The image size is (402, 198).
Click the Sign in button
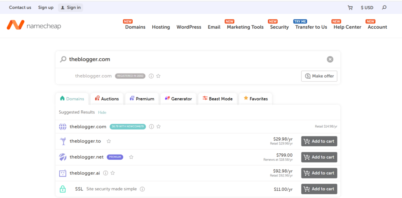[71, 7]
